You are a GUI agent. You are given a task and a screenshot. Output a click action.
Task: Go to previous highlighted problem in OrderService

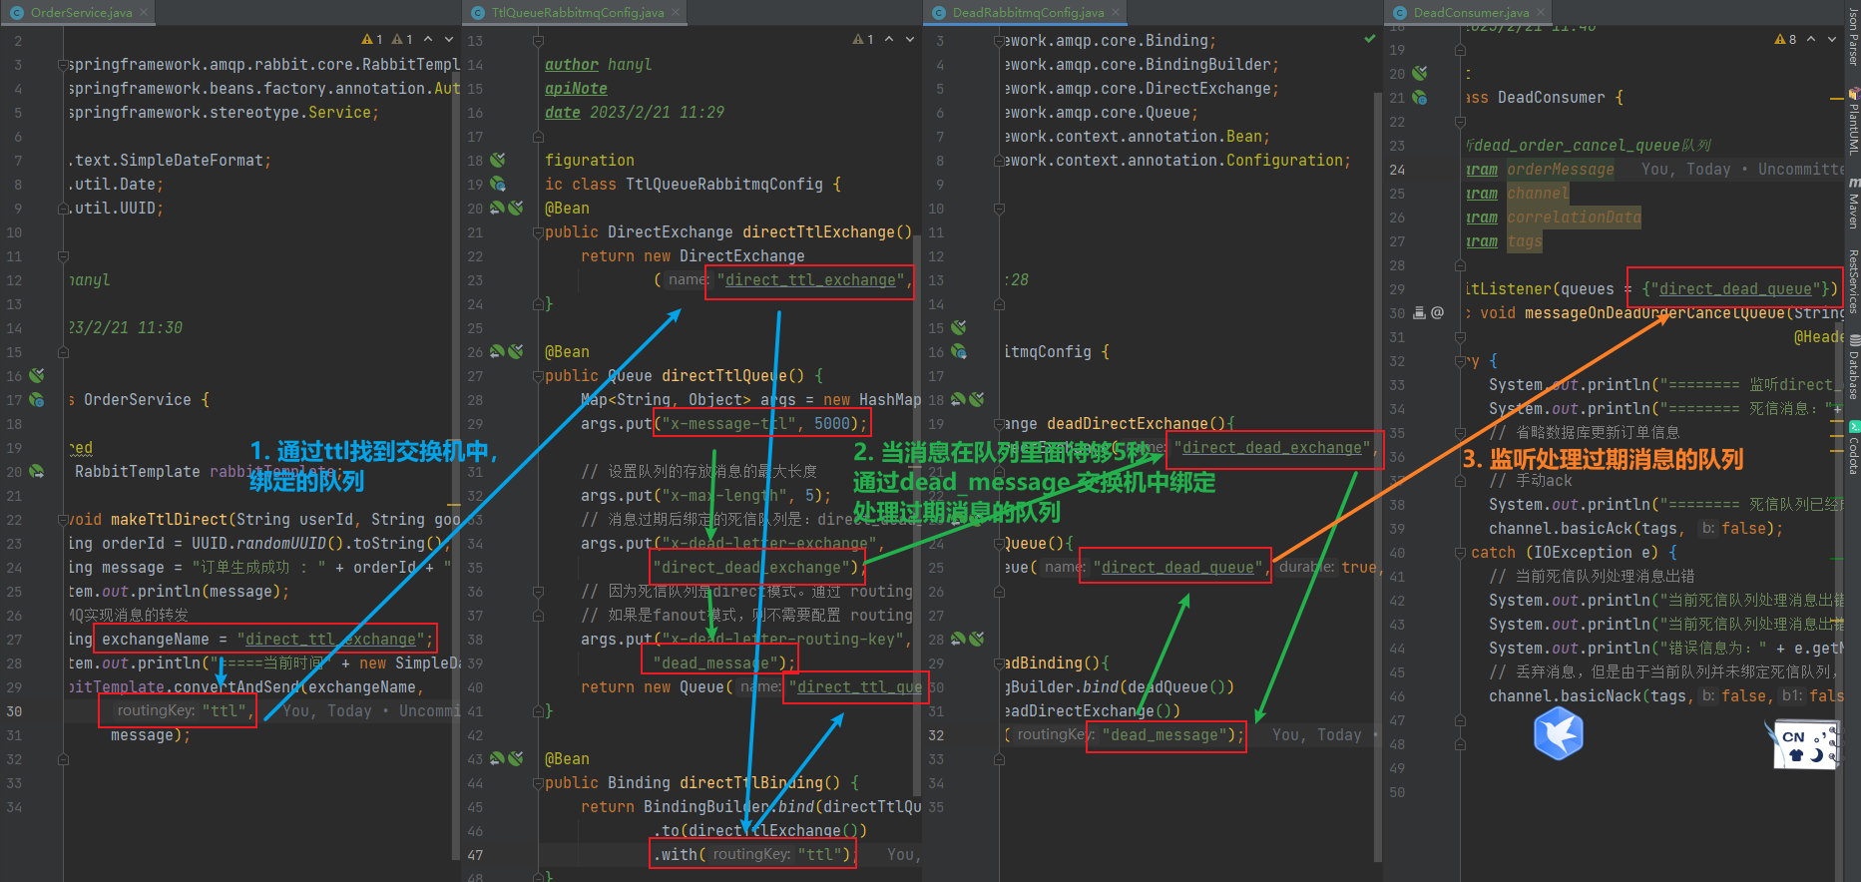click(x=429, y=39)
